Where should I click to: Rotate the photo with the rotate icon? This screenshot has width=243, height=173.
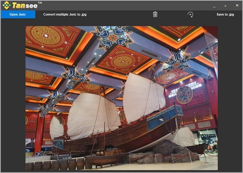tap(190, 14)
